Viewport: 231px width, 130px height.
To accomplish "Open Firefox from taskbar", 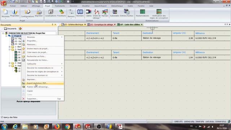I will (57, 127).
